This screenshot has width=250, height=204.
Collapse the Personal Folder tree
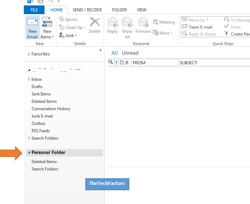tap(29, 153)
